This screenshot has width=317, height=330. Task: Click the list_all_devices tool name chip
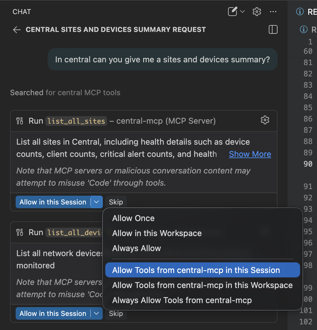pos(74,233)
